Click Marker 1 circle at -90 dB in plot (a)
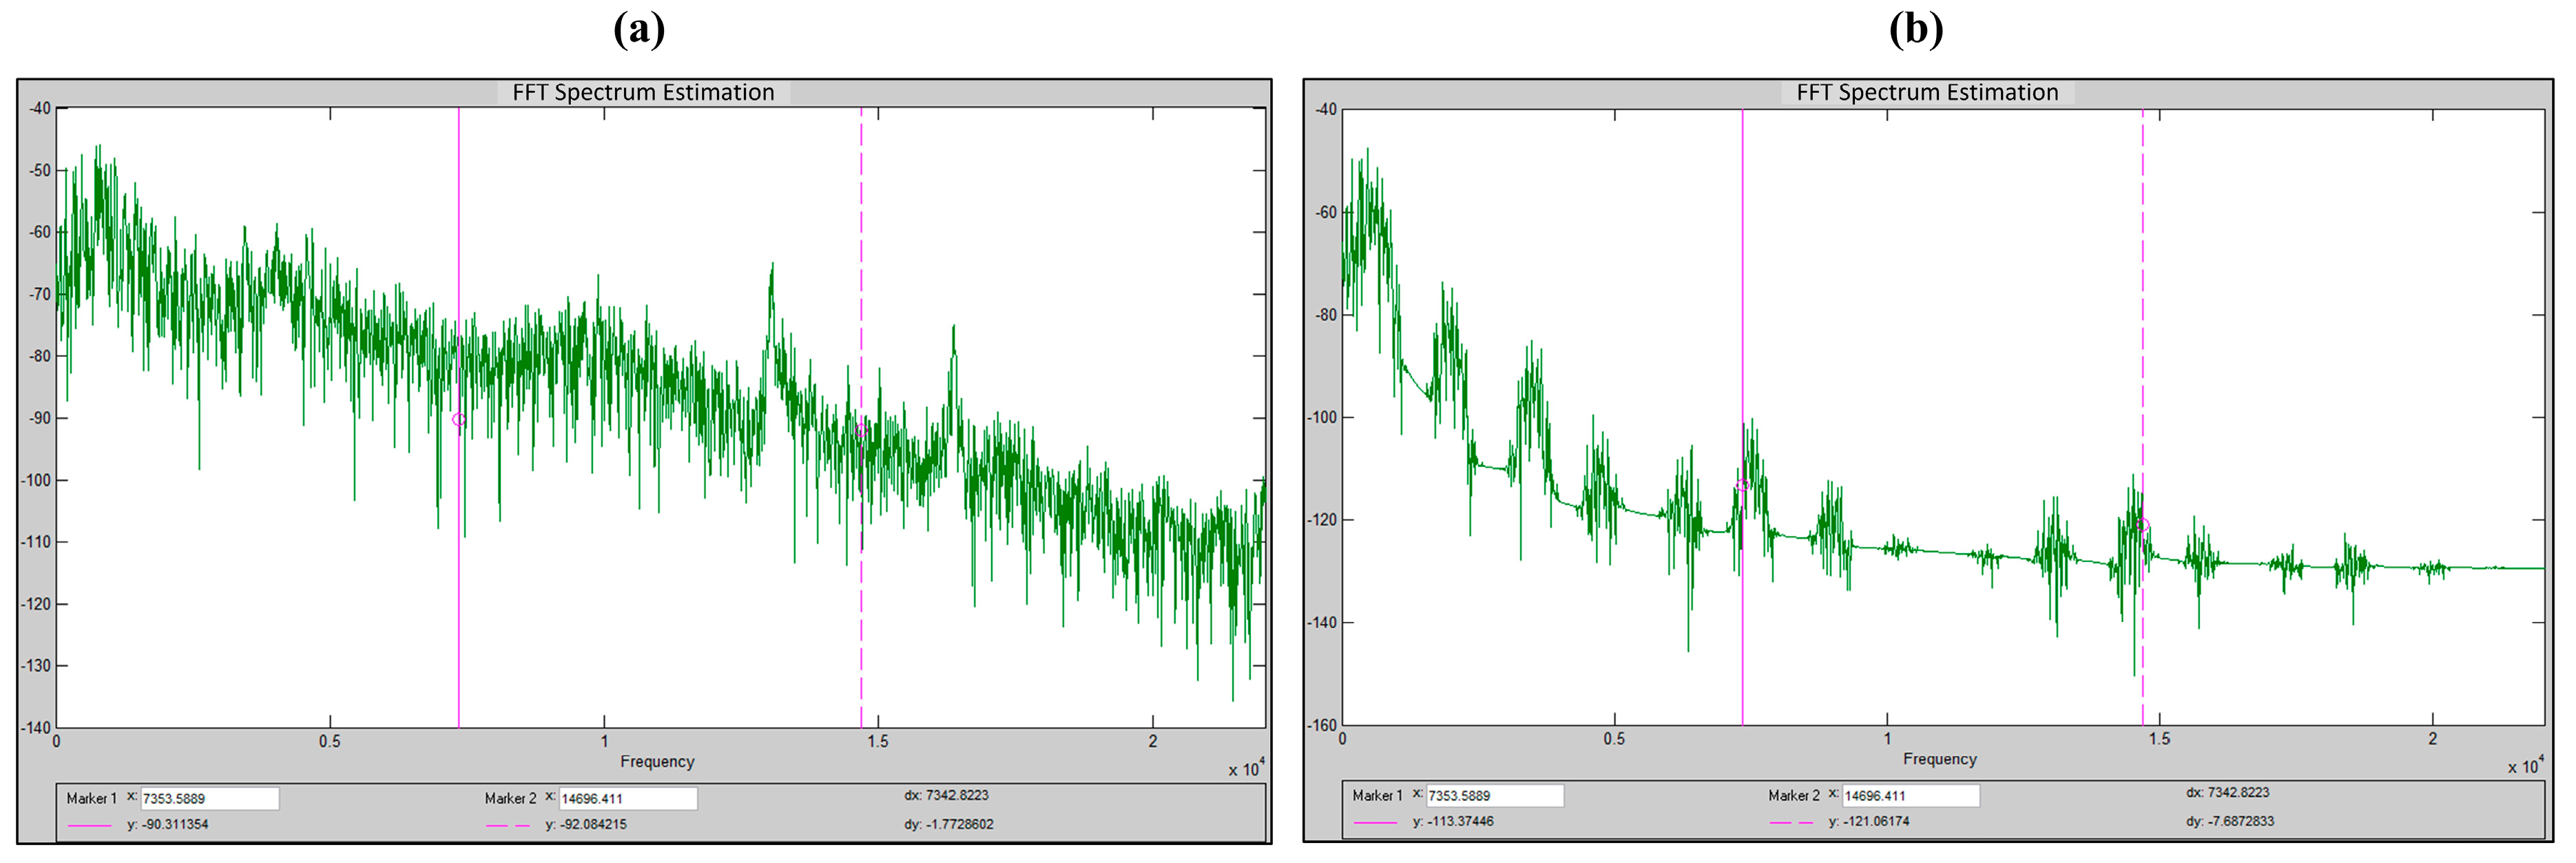The width and height of the screenshot is (2576, 863). pyautogui.click(x=459, y=420)
